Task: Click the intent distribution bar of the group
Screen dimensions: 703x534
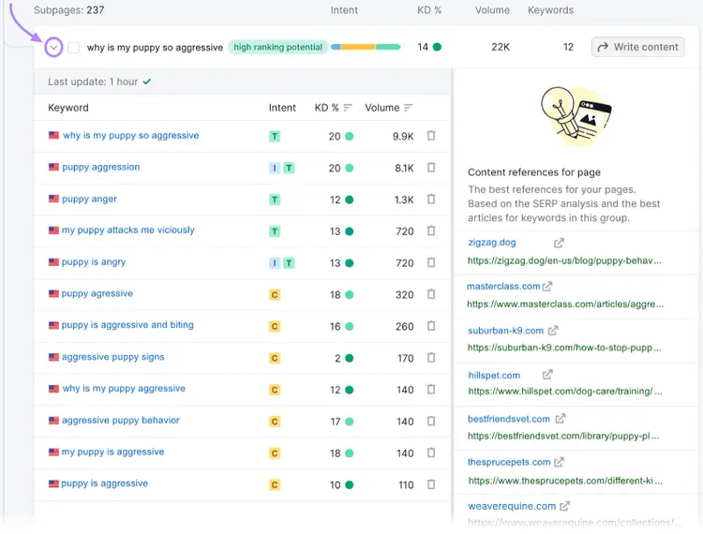Action: point(366,47)
